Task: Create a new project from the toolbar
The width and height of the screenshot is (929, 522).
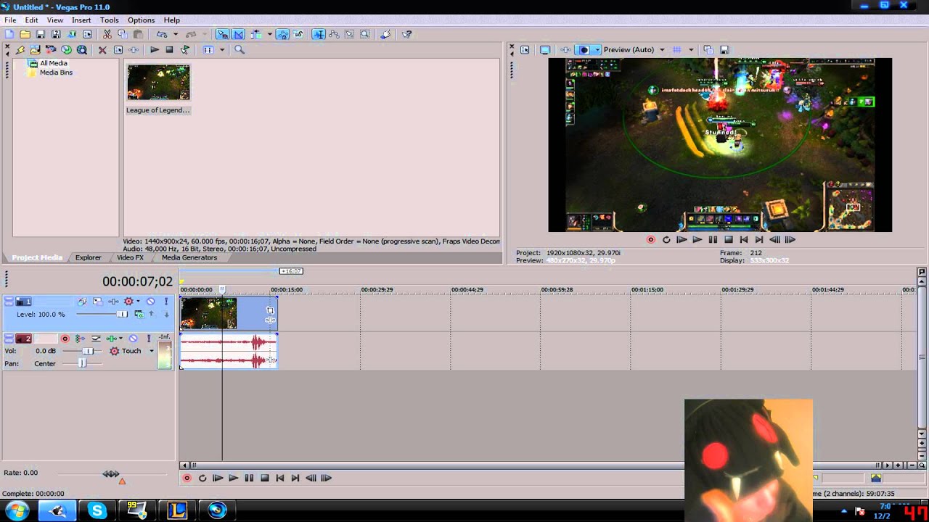Action: [9, 34]
